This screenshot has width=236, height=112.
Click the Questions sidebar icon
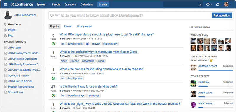(6, 24)
